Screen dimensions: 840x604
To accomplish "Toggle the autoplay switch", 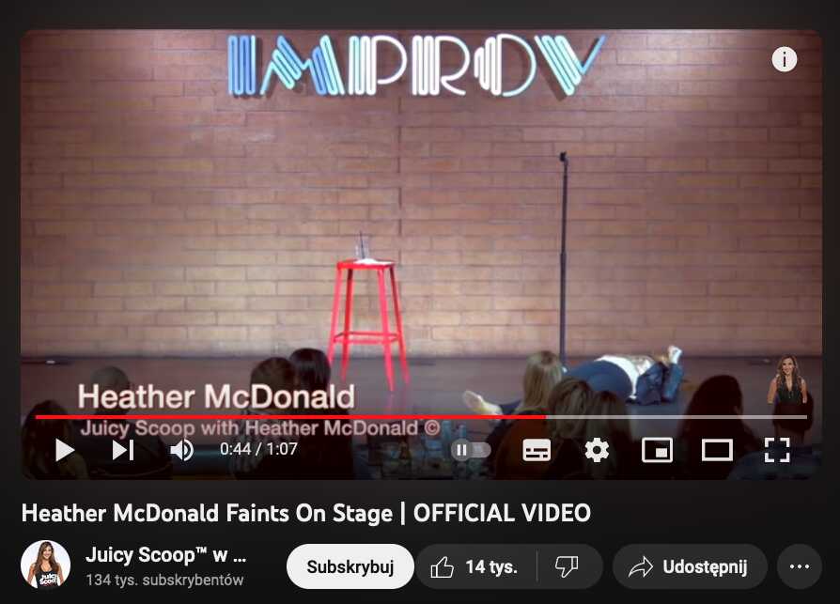I will (471, 450).
